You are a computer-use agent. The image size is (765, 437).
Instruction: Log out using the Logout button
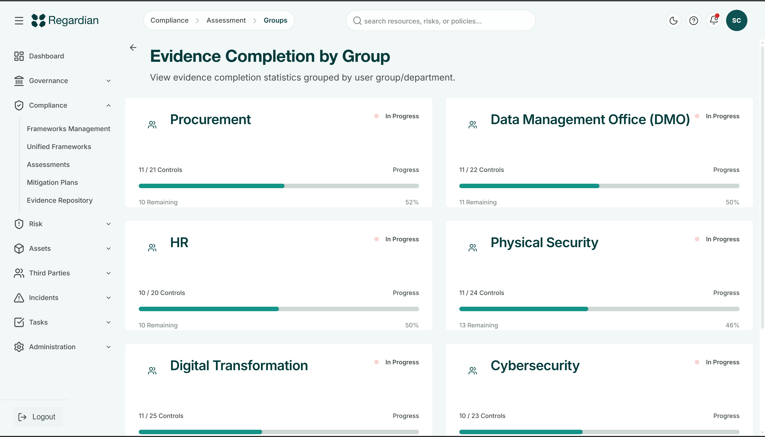(38, 417)
